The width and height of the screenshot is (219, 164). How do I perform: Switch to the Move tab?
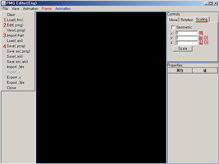click(173, 20)
